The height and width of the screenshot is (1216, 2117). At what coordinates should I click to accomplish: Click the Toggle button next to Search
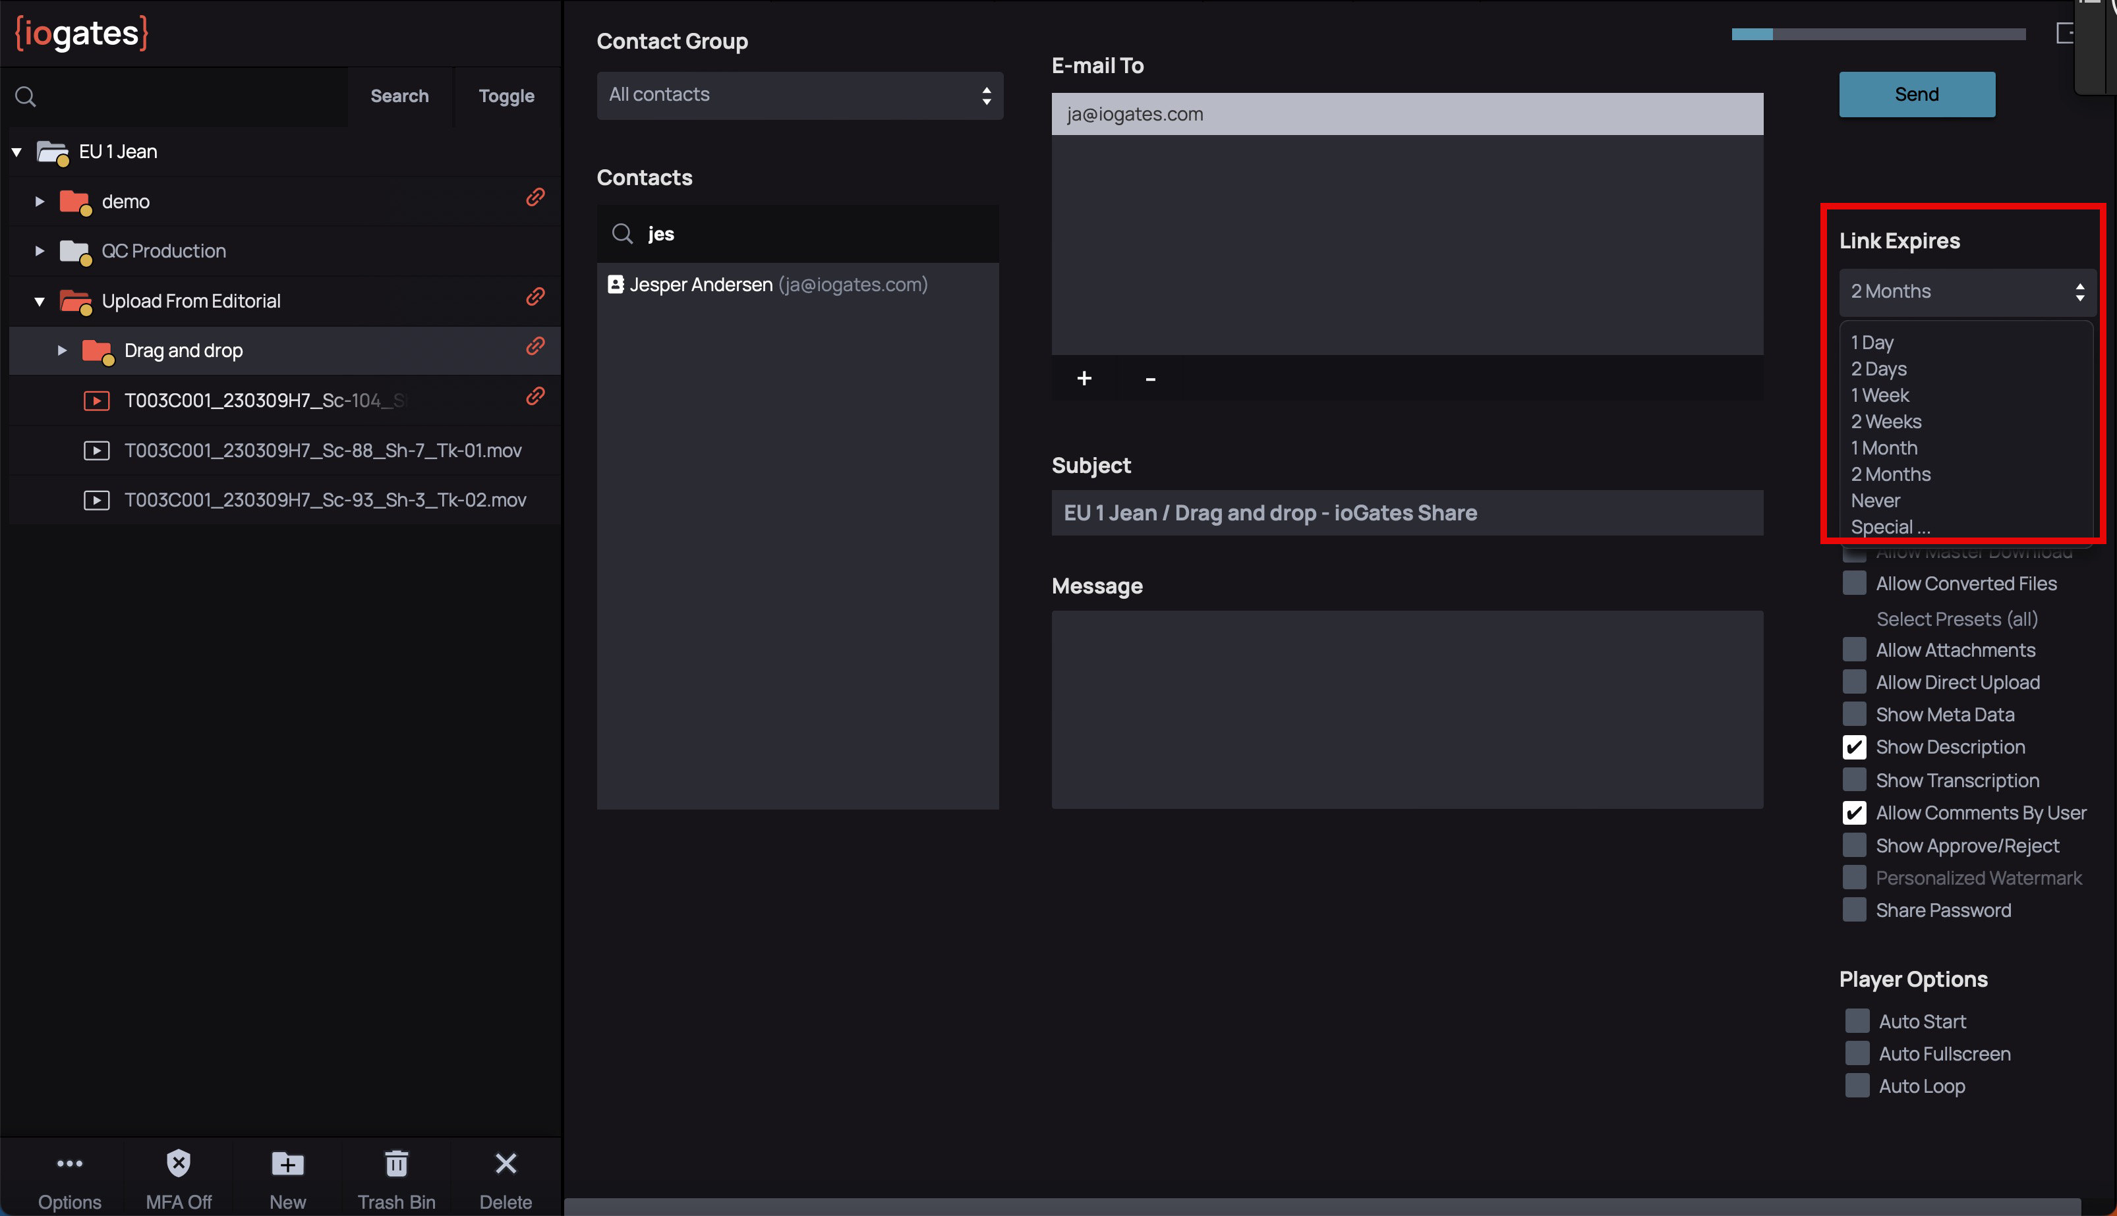pos(506,96)
